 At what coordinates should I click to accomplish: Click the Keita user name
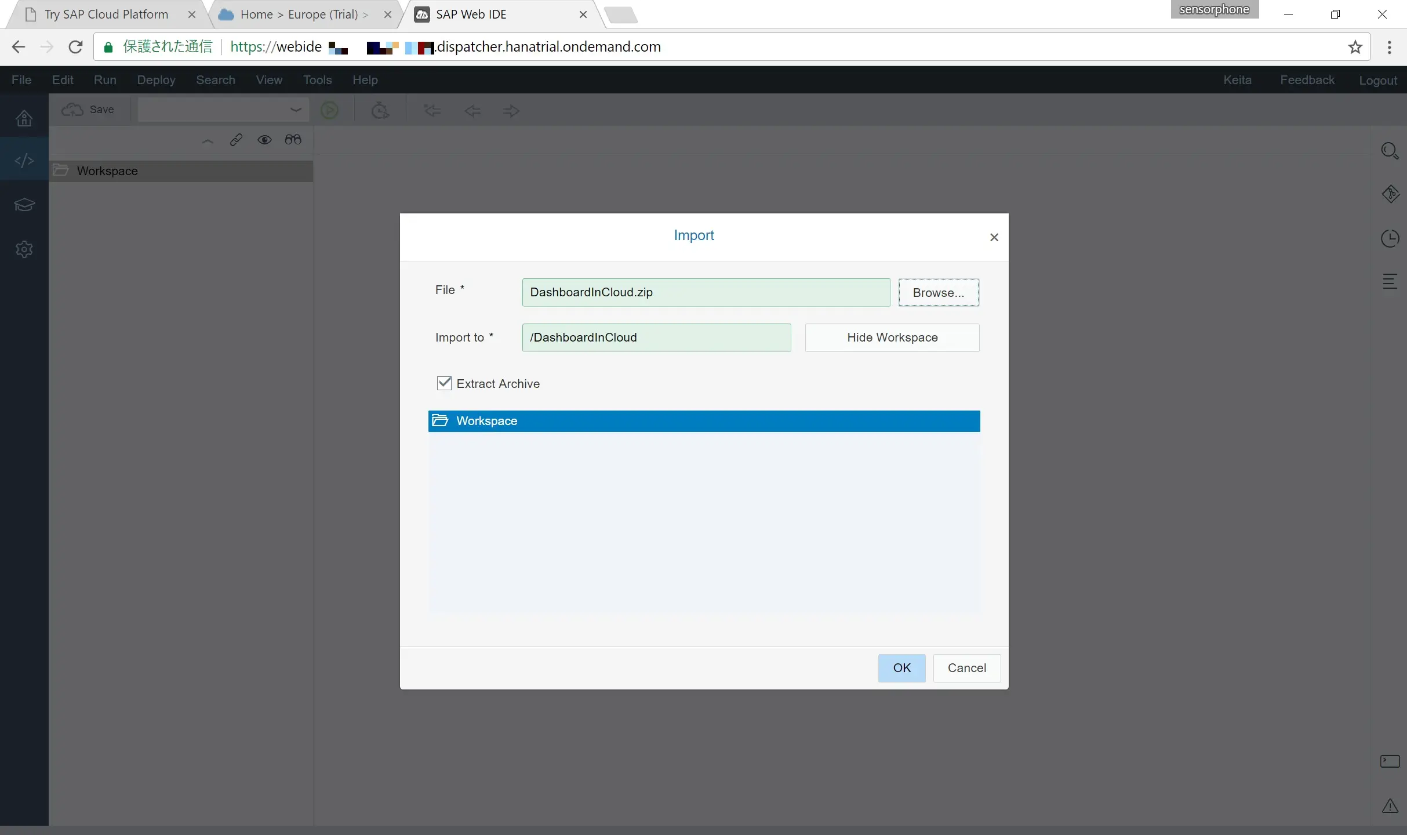tap(1237, 80)
